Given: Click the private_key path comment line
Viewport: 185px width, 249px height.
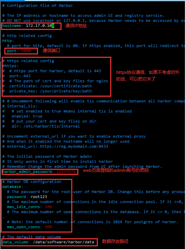Looking at the screenshot, I should [x=47, y=91].
